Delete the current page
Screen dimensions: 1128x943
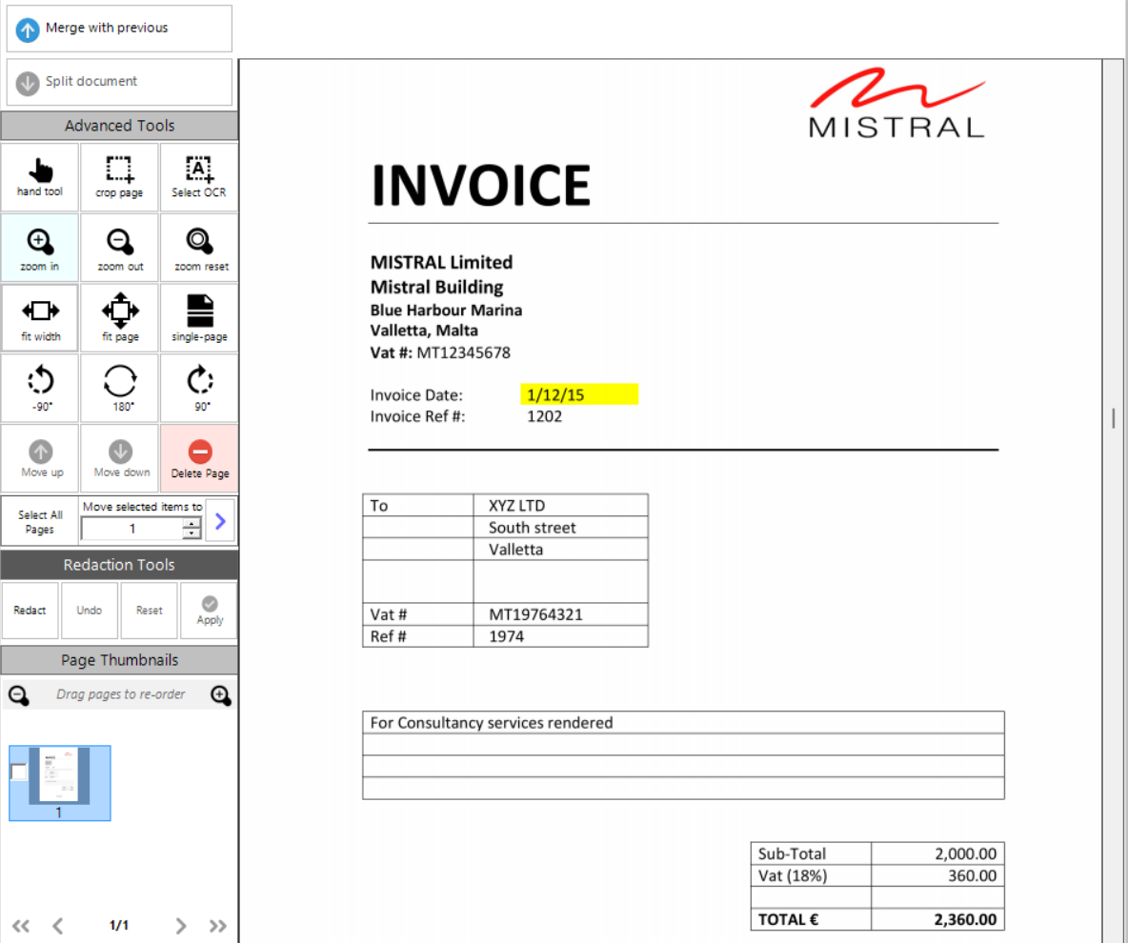[x=200, y=458]
